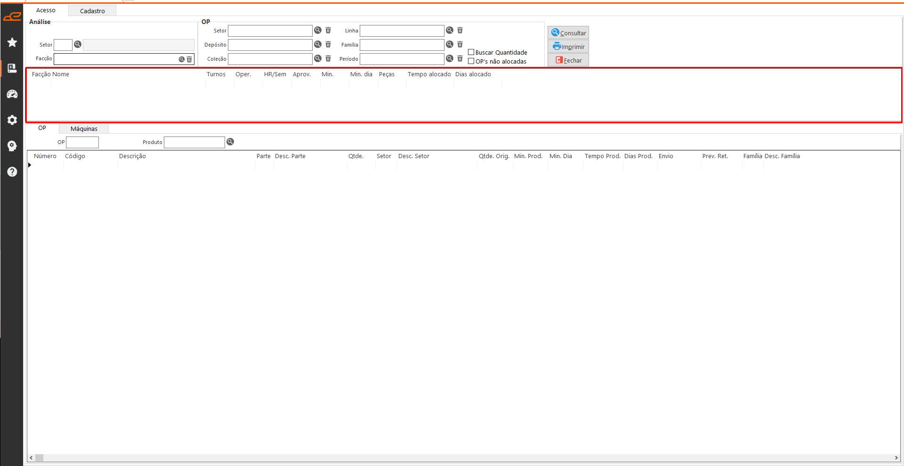Image resolution: width=904 pixels, height=466 pixels.
Task: Switch to the Máquinas tab
Action: tap(84, 129)
